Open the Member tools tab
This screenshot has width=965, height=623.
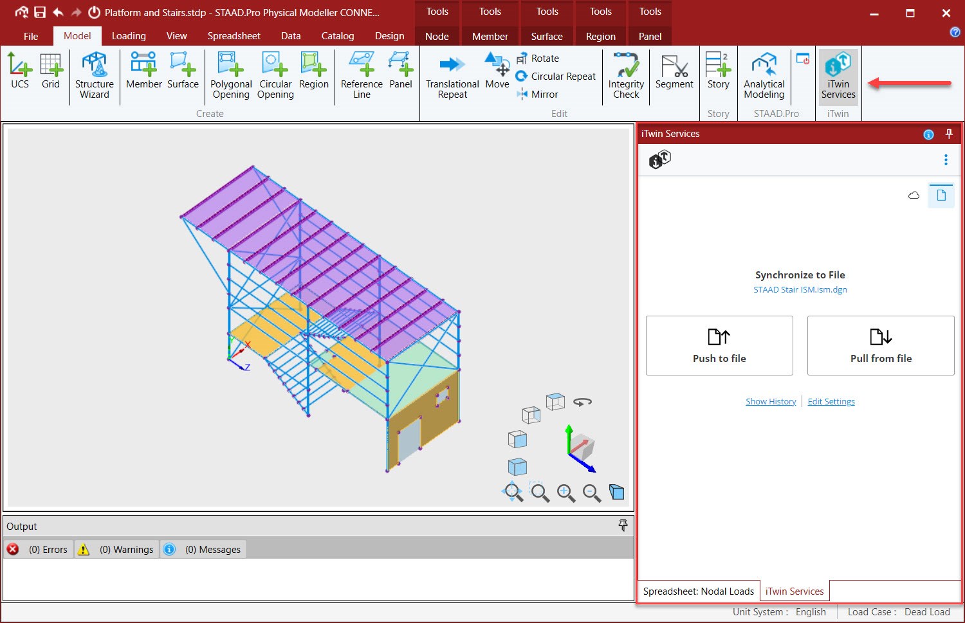490,37
